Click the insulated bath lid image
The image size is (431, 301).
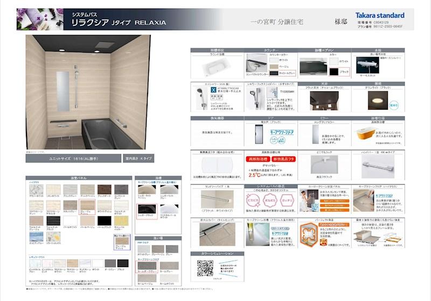pos(217,165)
